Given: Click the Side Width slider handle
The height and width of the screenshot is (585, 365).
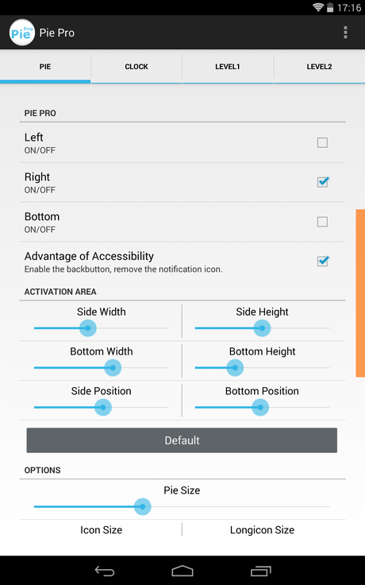Looking at the screenshot, I should coord(88,328).
